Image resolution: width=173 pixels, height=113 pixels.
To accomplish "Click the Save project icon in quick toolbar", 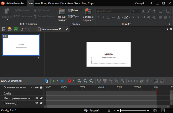I will 16,29.
